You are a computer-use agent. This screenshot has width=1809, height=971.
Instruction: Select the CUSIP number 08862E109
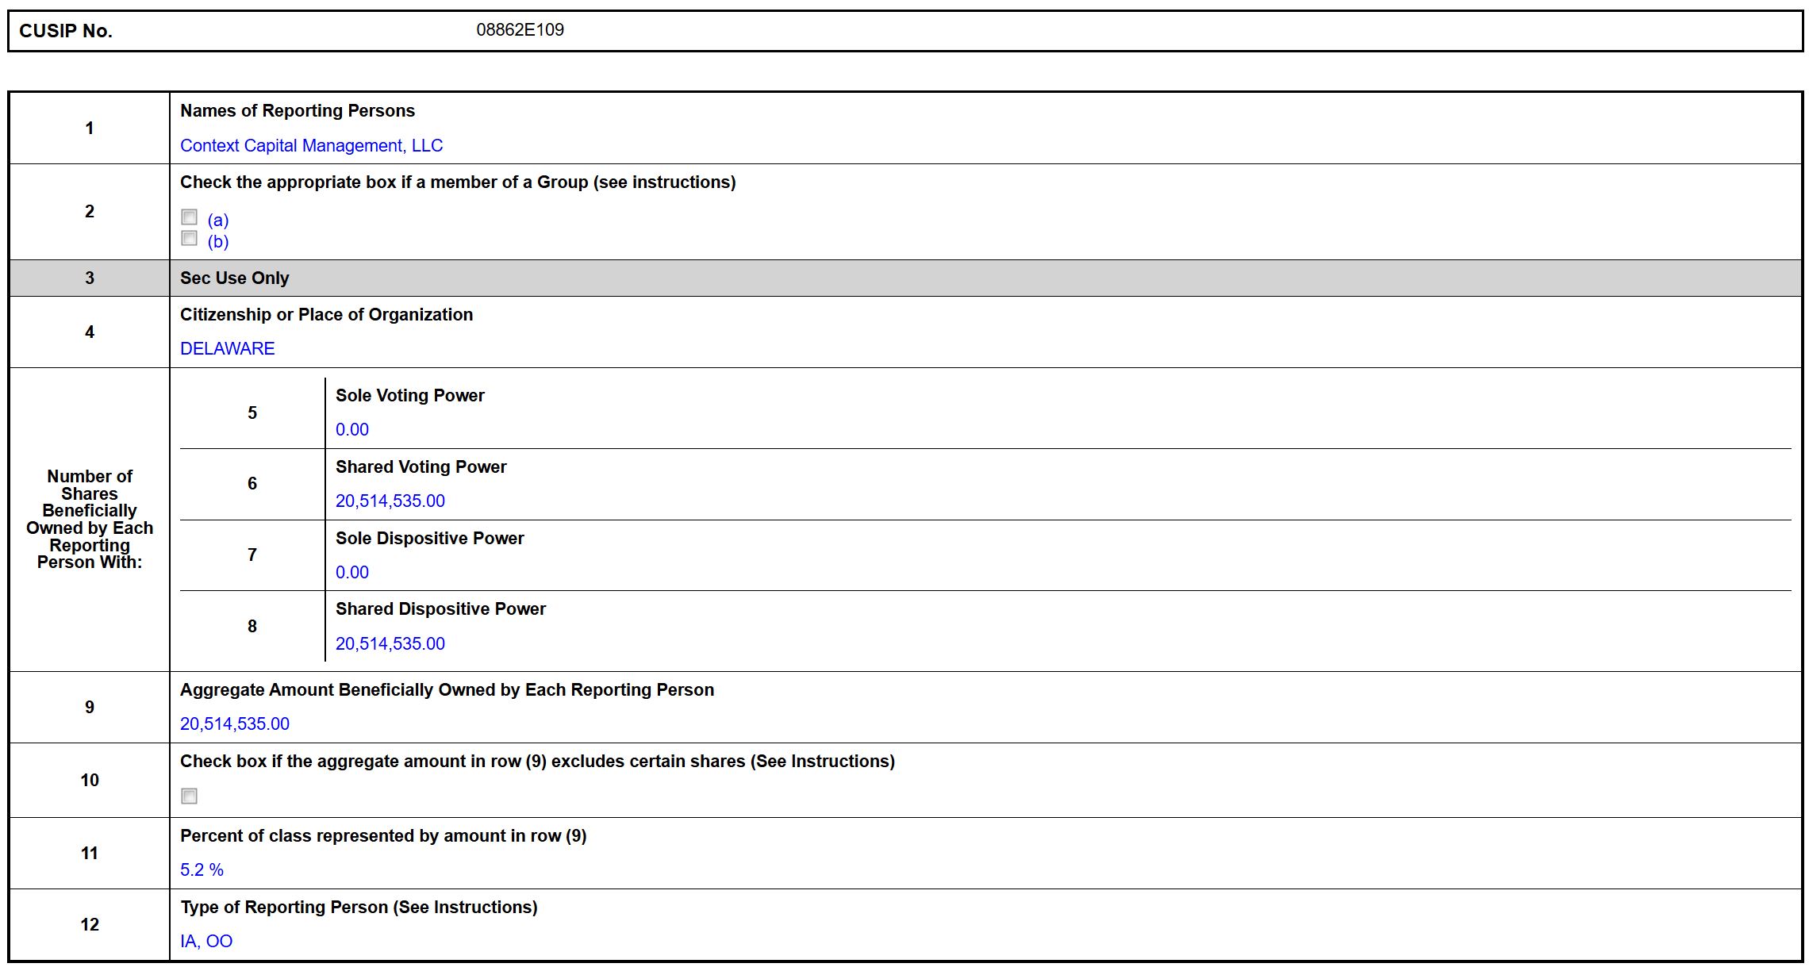click(520, 30)
